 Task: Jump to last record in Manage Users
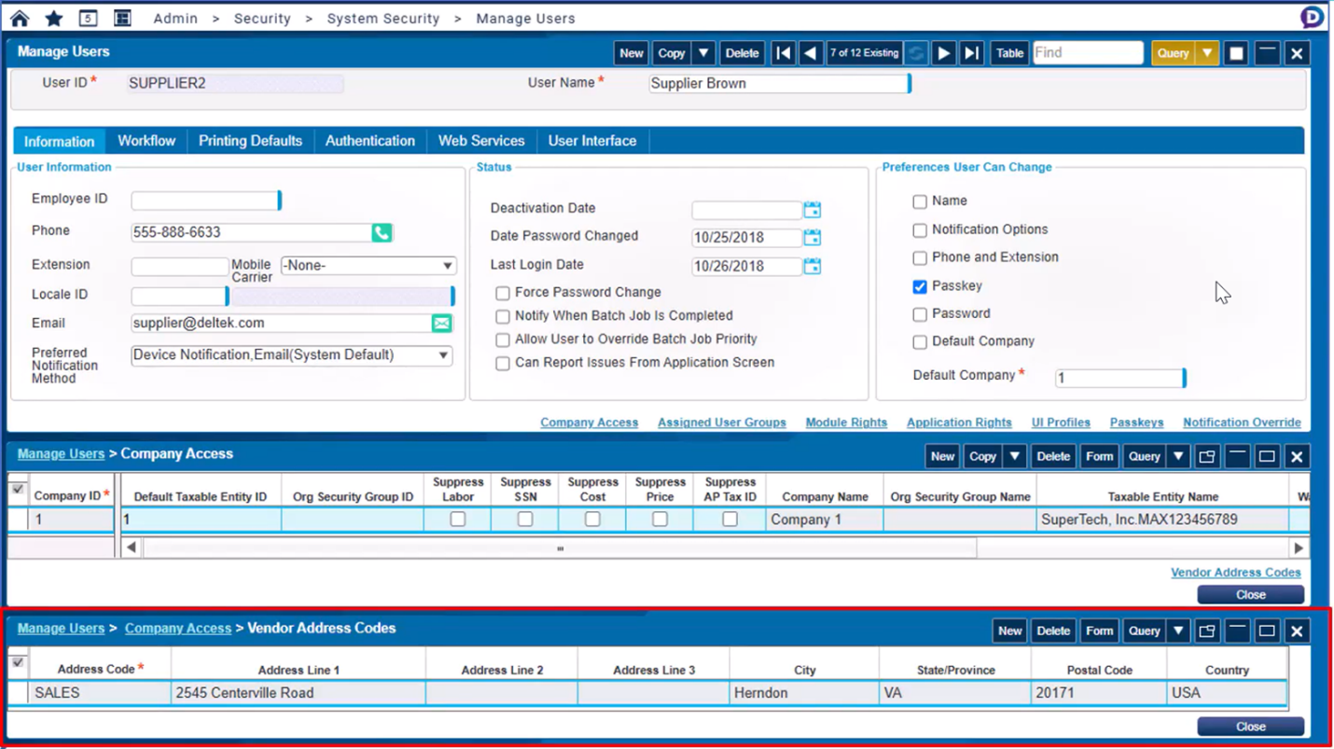(x=971, y=53)
